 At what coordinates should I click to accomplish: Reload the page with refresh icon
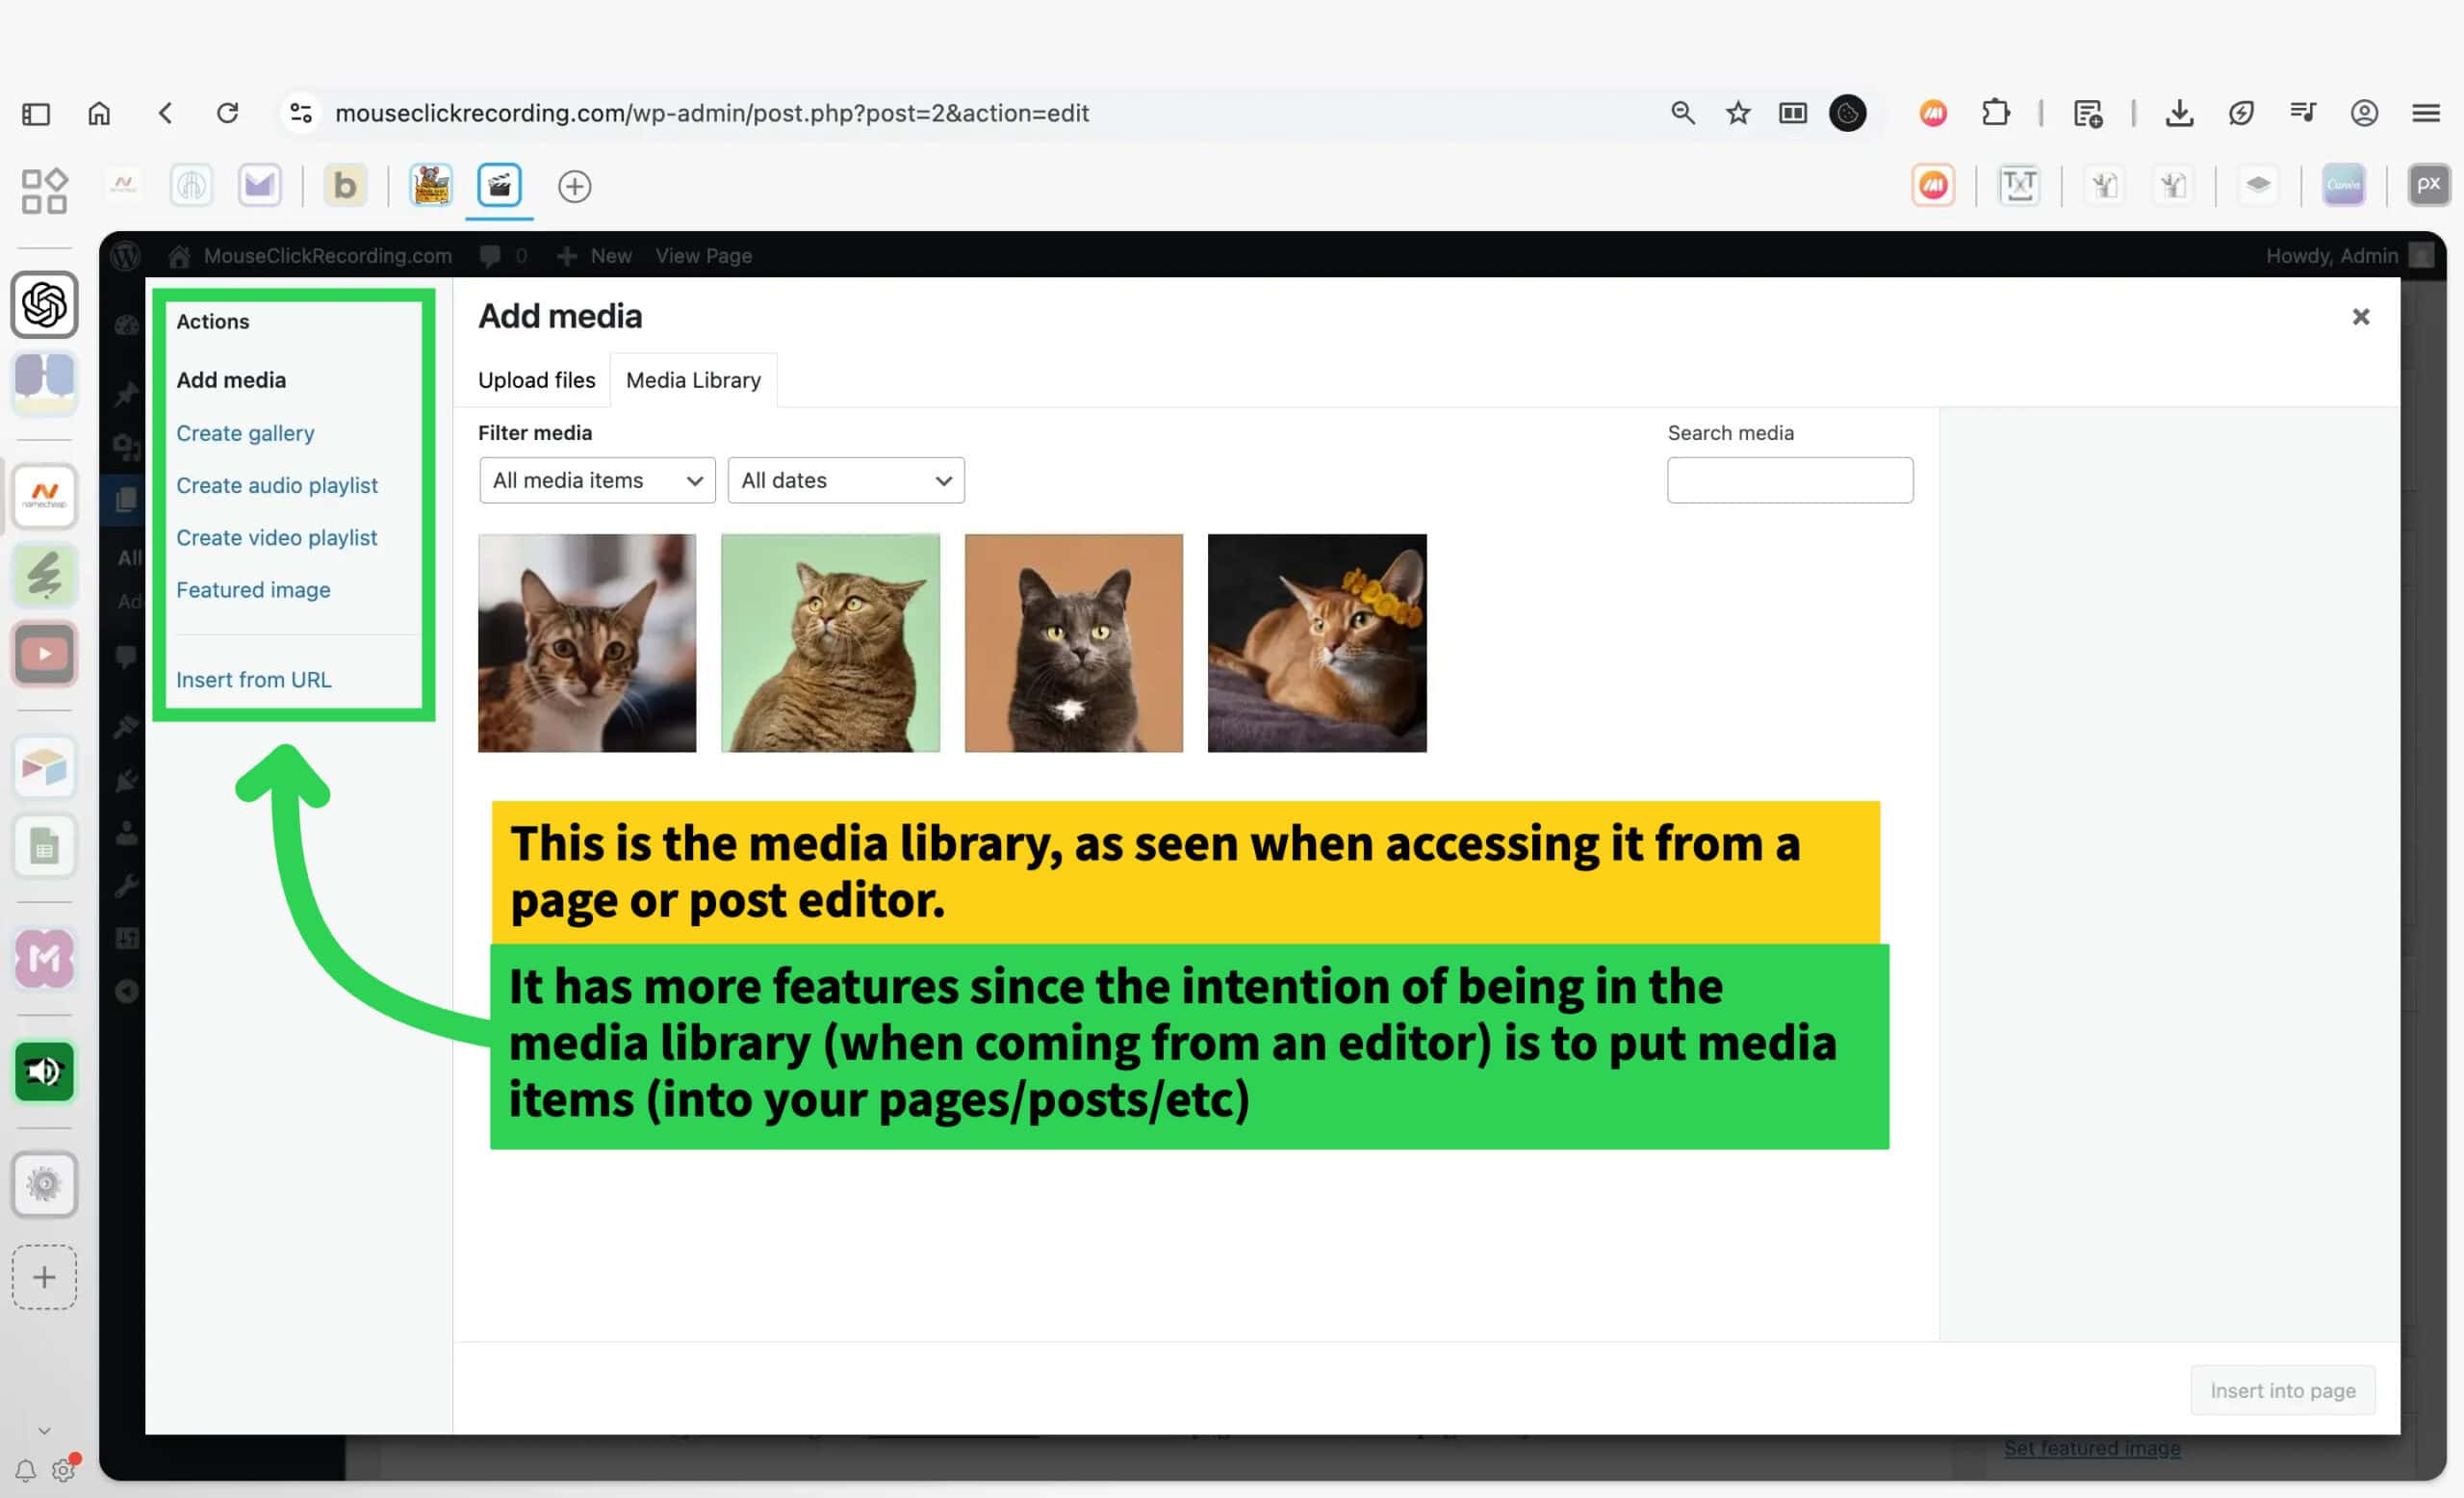tap(228, 113)
